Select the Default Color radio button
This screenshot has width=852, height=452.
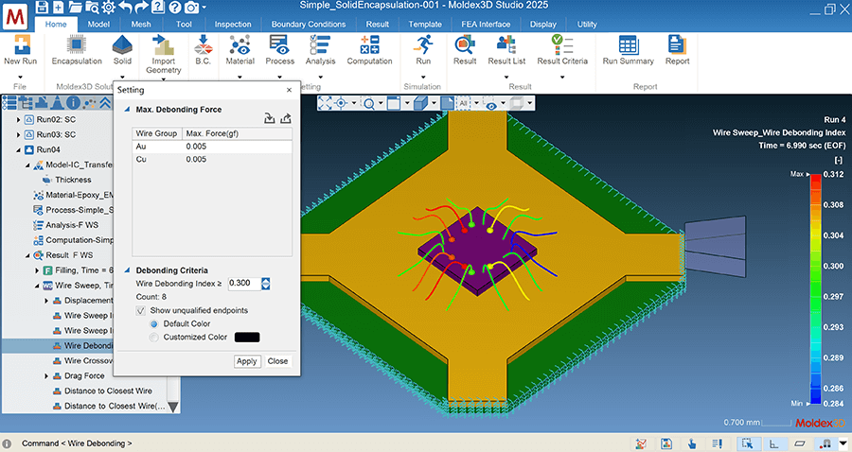pyautogui.click(x=153, y=324)
